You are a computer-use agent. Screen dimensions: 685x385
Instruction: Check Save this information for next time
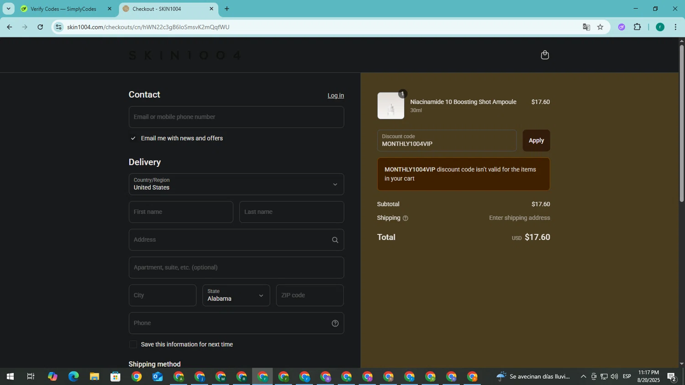pos(133,344)
